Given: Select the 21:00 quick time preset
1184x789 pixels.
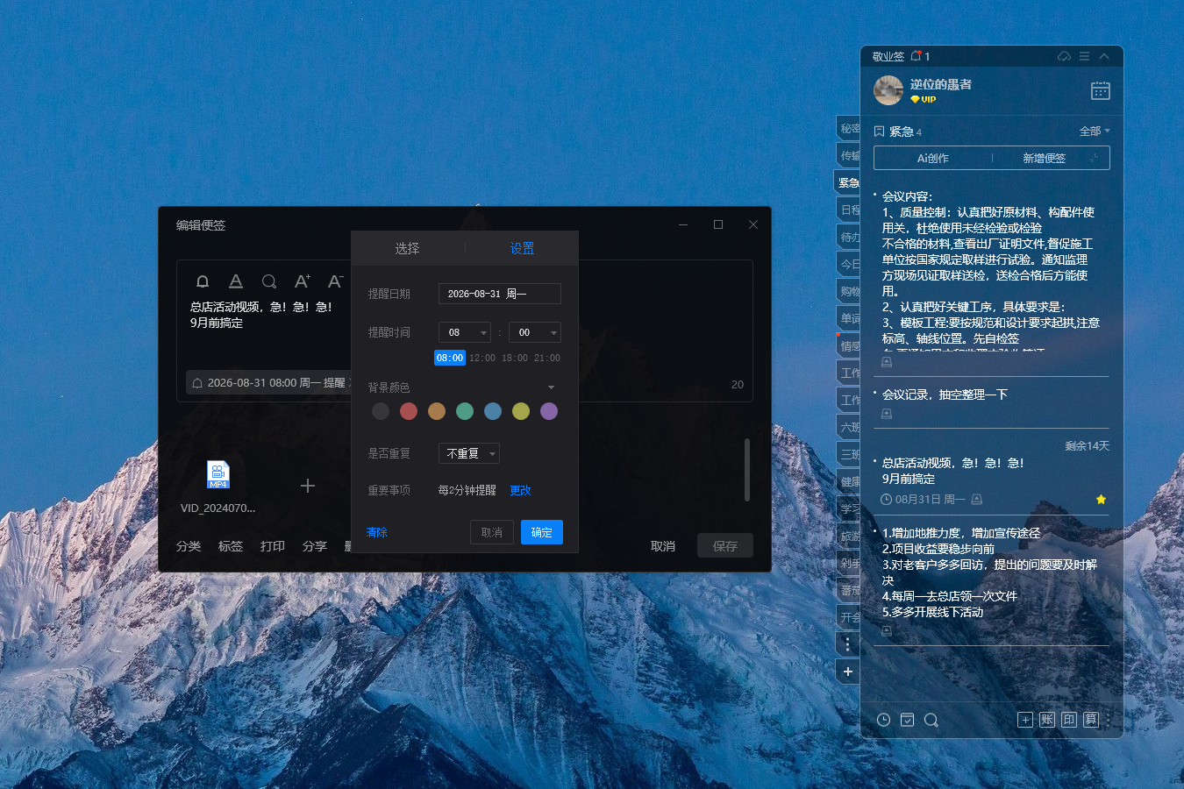Looking at the screenshot, I should [547, 358].
